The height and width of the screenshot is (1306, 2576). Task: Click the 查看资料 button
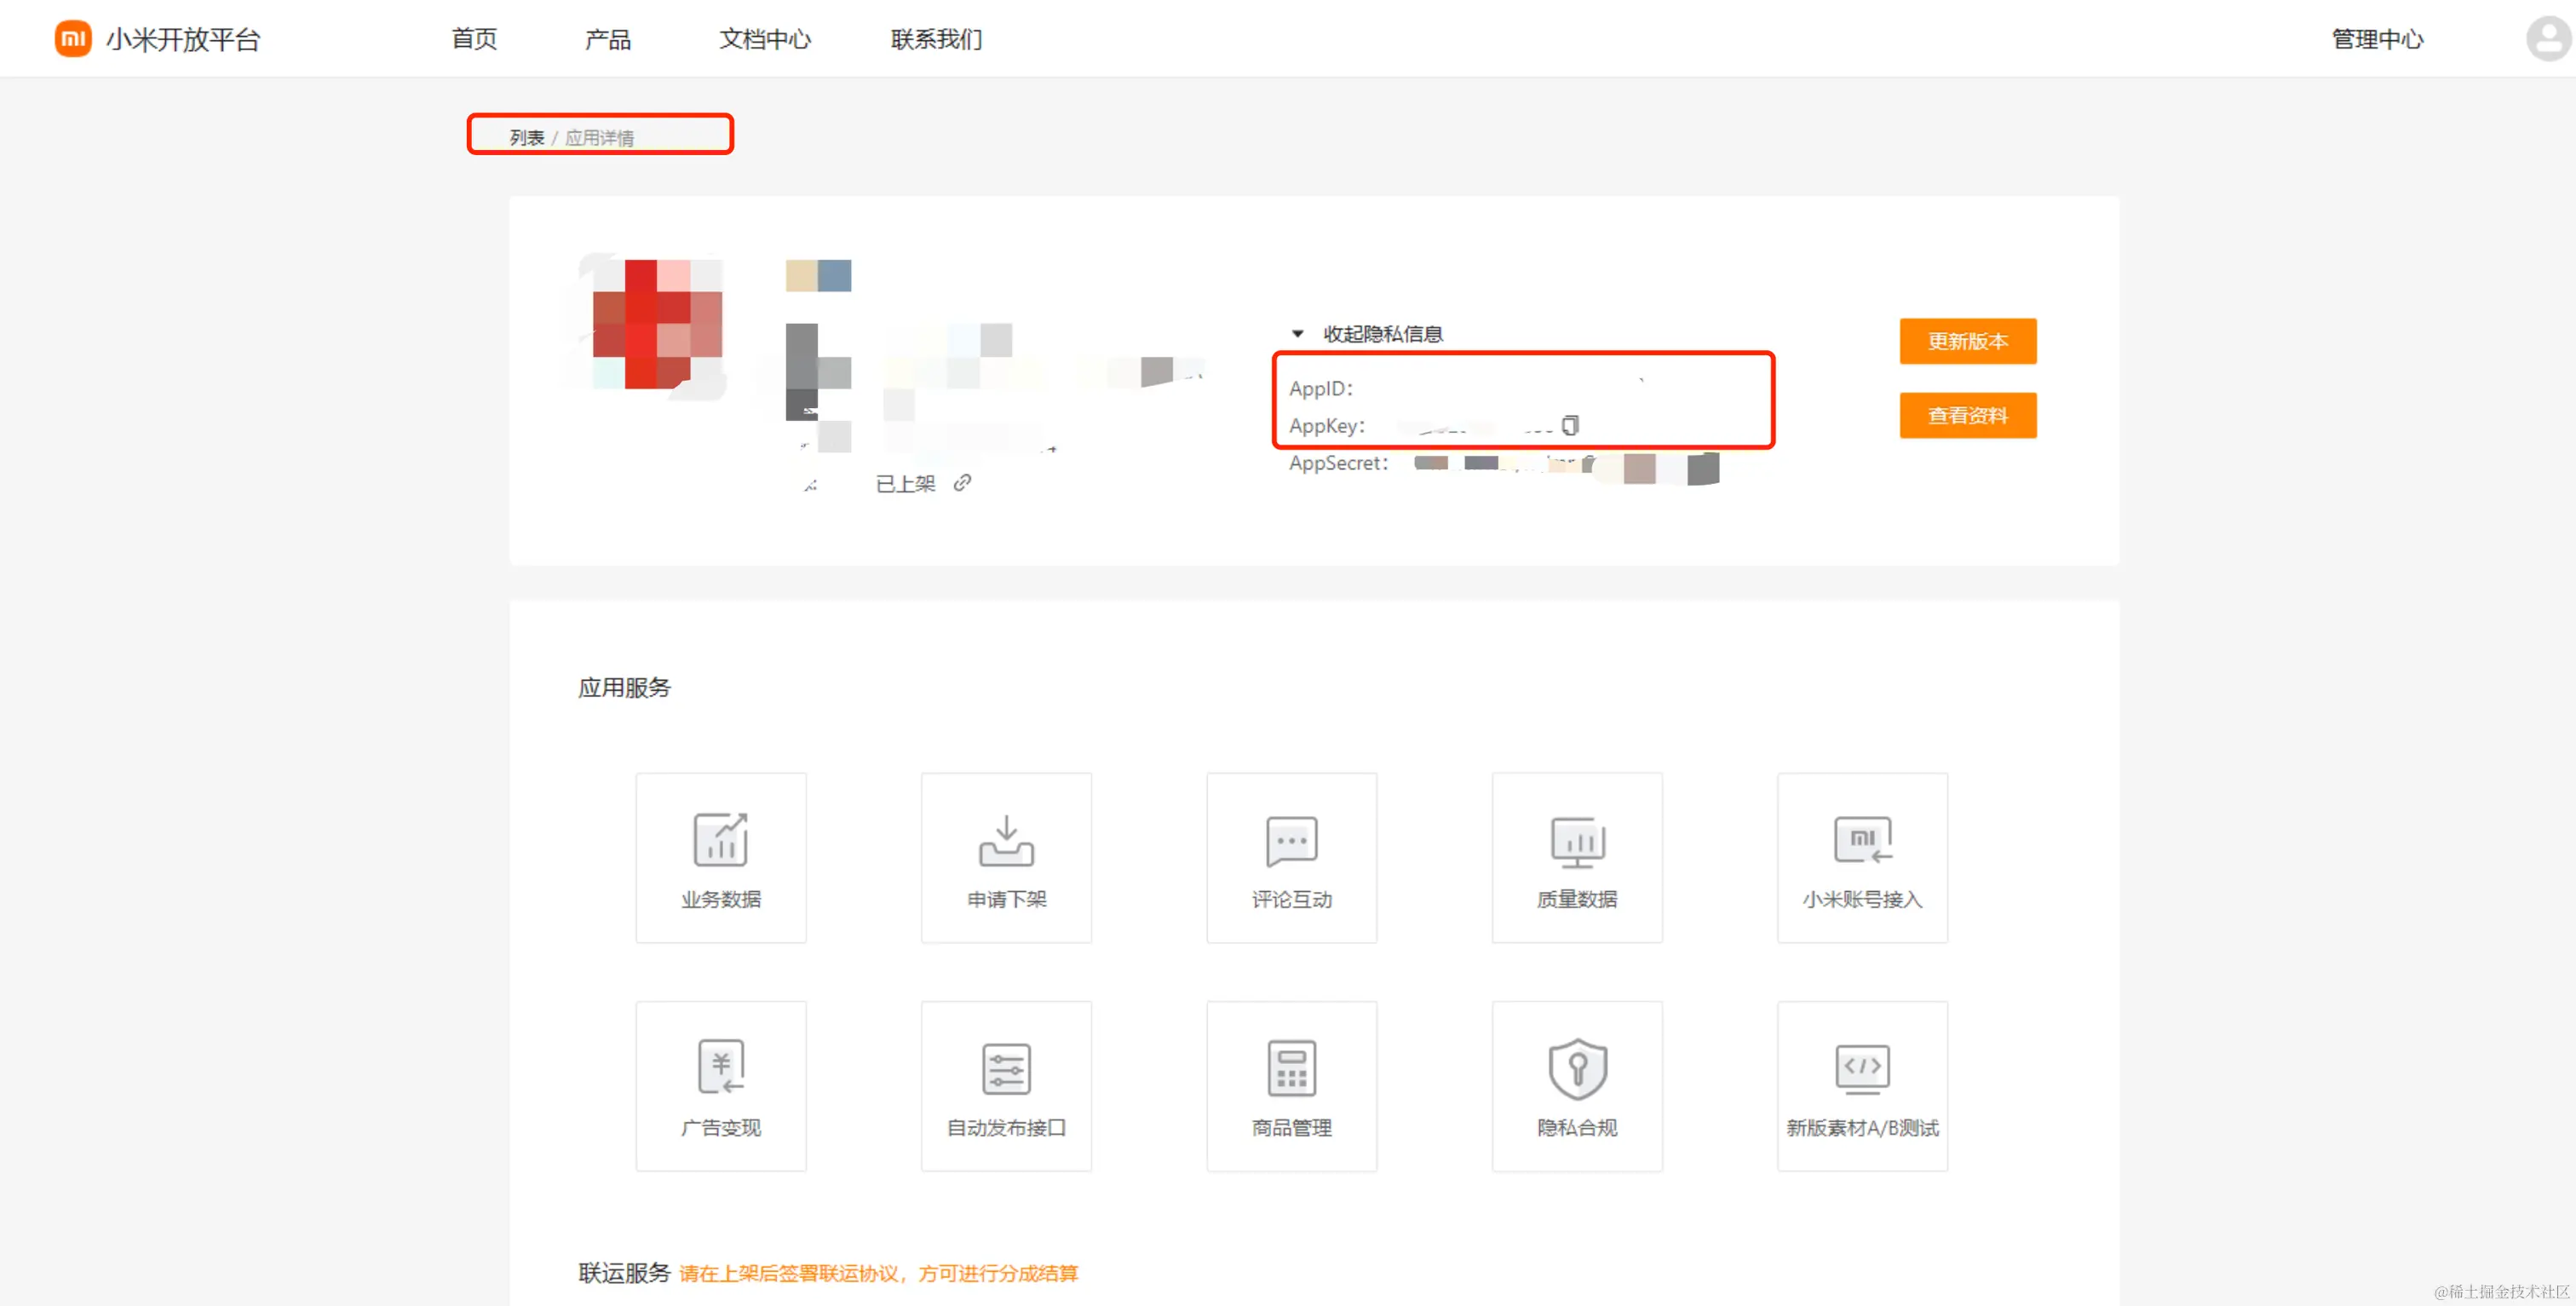pos(1967,415)
